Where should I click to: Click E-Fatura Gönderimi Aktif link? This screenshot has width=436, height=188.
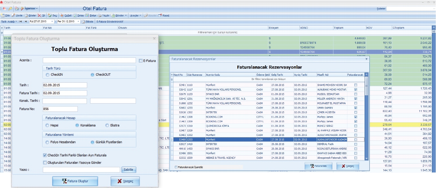(110, 21)
